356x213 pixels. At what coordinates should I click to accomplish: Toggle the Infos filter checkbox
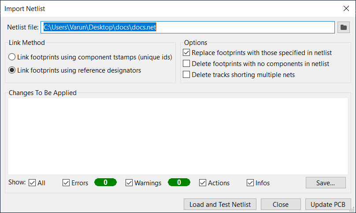pos(250,183)
